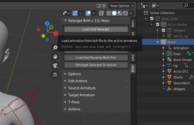The width and height of the screenshot is (194, 125).
Task: Click the Actor armature icon
Action: pyautogui.click(x=163, y=42)
